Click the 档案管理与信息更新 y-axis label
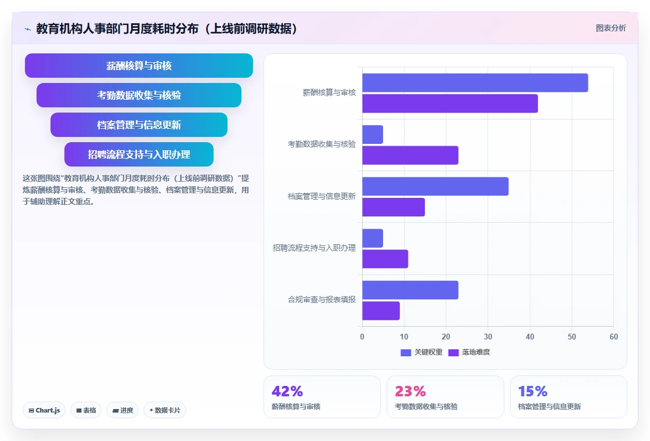The height and width of the screenshot is (441, 650). click(322, 196)
